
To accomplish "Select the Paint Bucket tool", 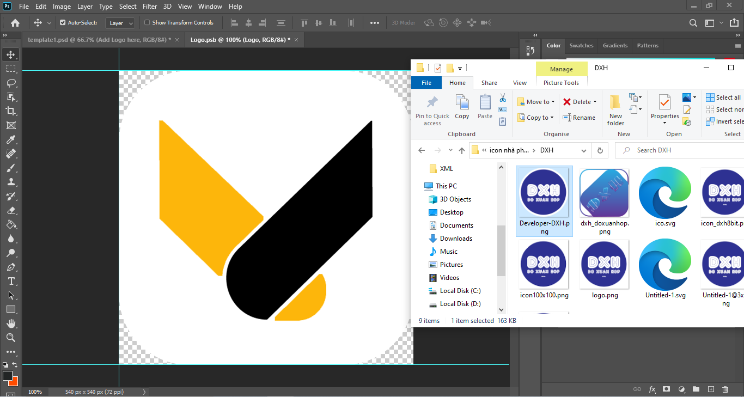I will coord(11,224).
